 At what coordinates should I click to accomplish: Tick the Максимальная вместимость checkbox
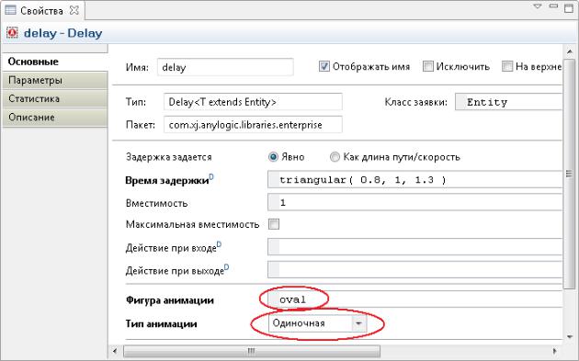pos(274,224)
